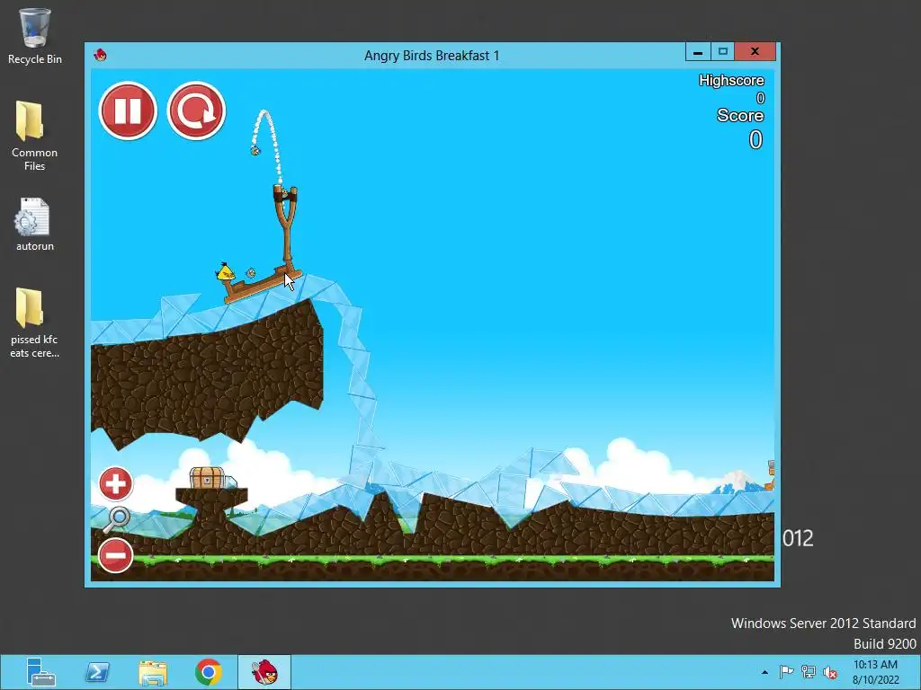The image size is (921, 690).
Task: Click the Angry Birds Breakfast 1 window title
Action: 432,56
